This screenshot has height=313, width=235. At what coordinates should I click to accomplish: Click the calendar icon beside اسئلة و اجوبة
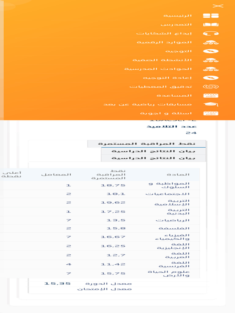(211, 113)
